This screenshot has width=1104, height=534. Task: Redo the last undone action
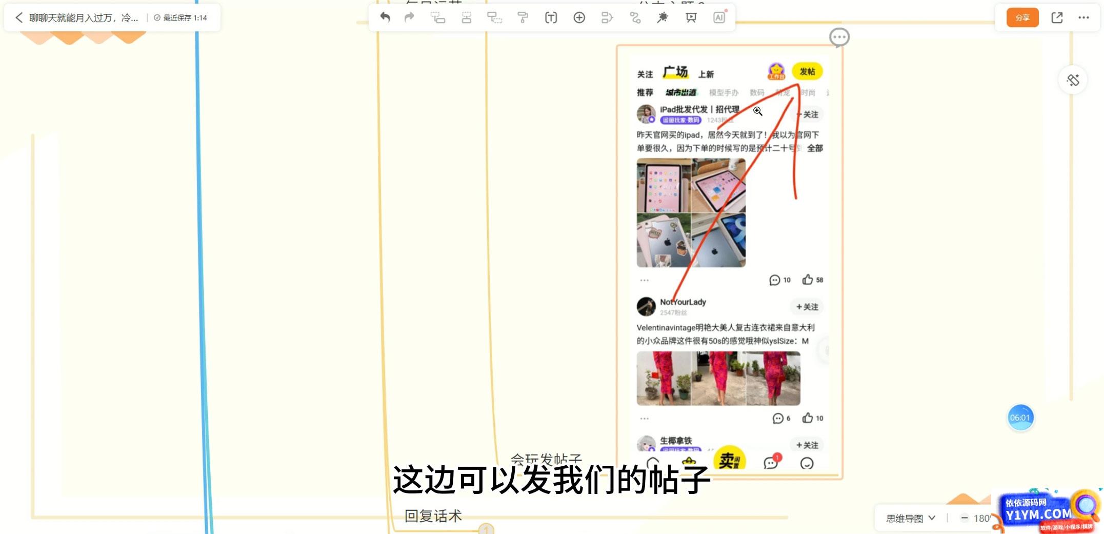(409, 18)
